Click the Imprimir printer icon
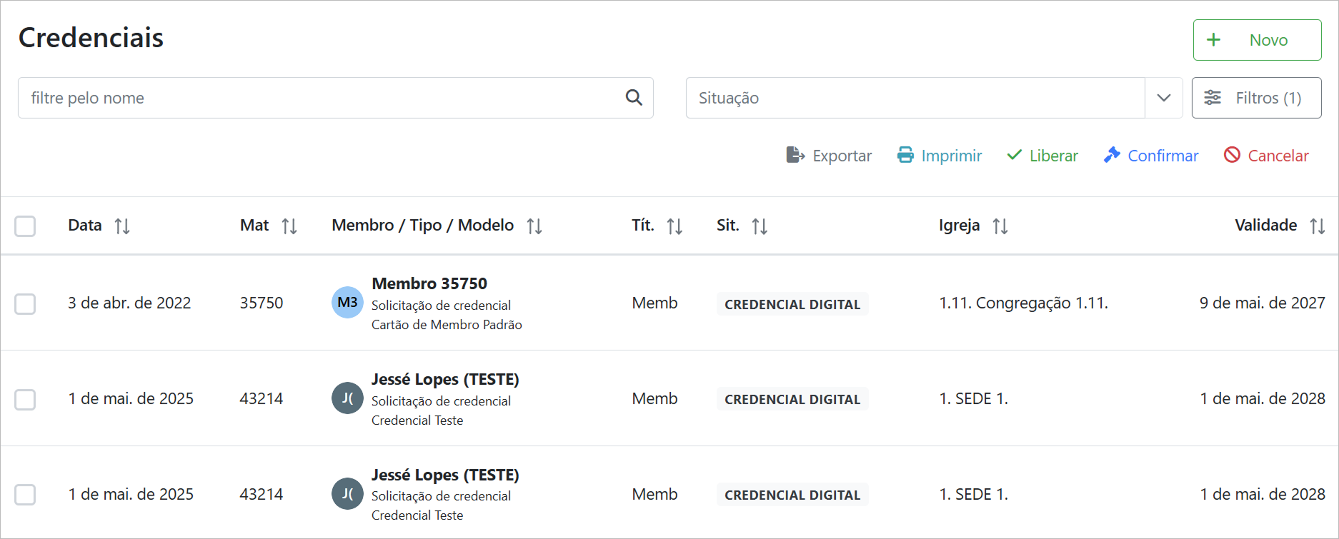The image size is (1339, 539). tap(905, 156)
